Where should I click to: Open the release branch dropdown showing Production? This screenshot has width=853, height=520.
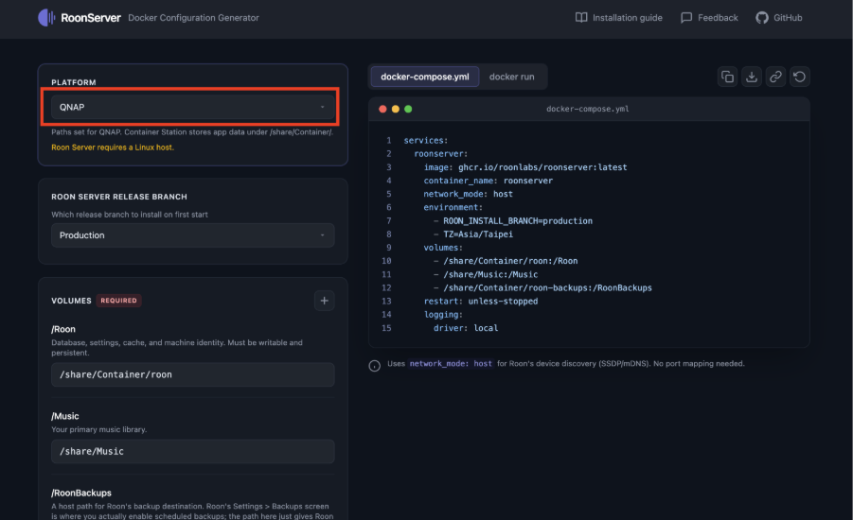tap(192, 235)
